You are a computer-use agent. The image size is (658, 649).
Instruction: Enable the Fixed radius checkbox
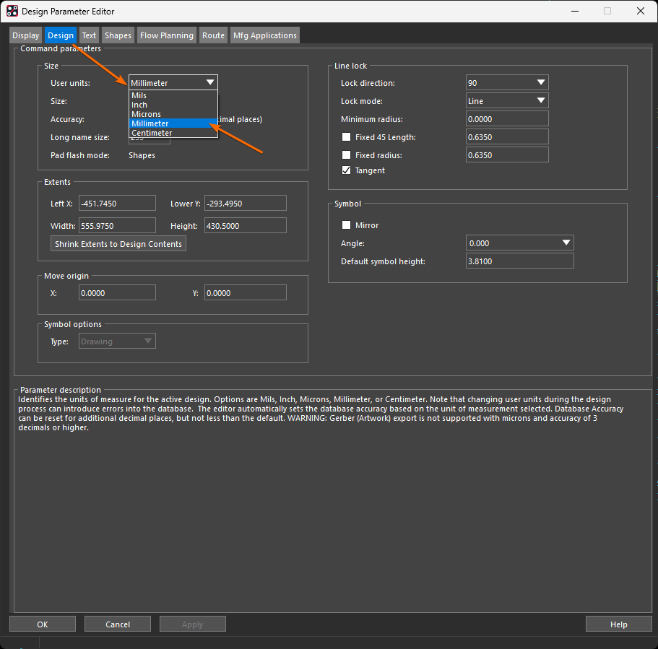click(347, 155)
